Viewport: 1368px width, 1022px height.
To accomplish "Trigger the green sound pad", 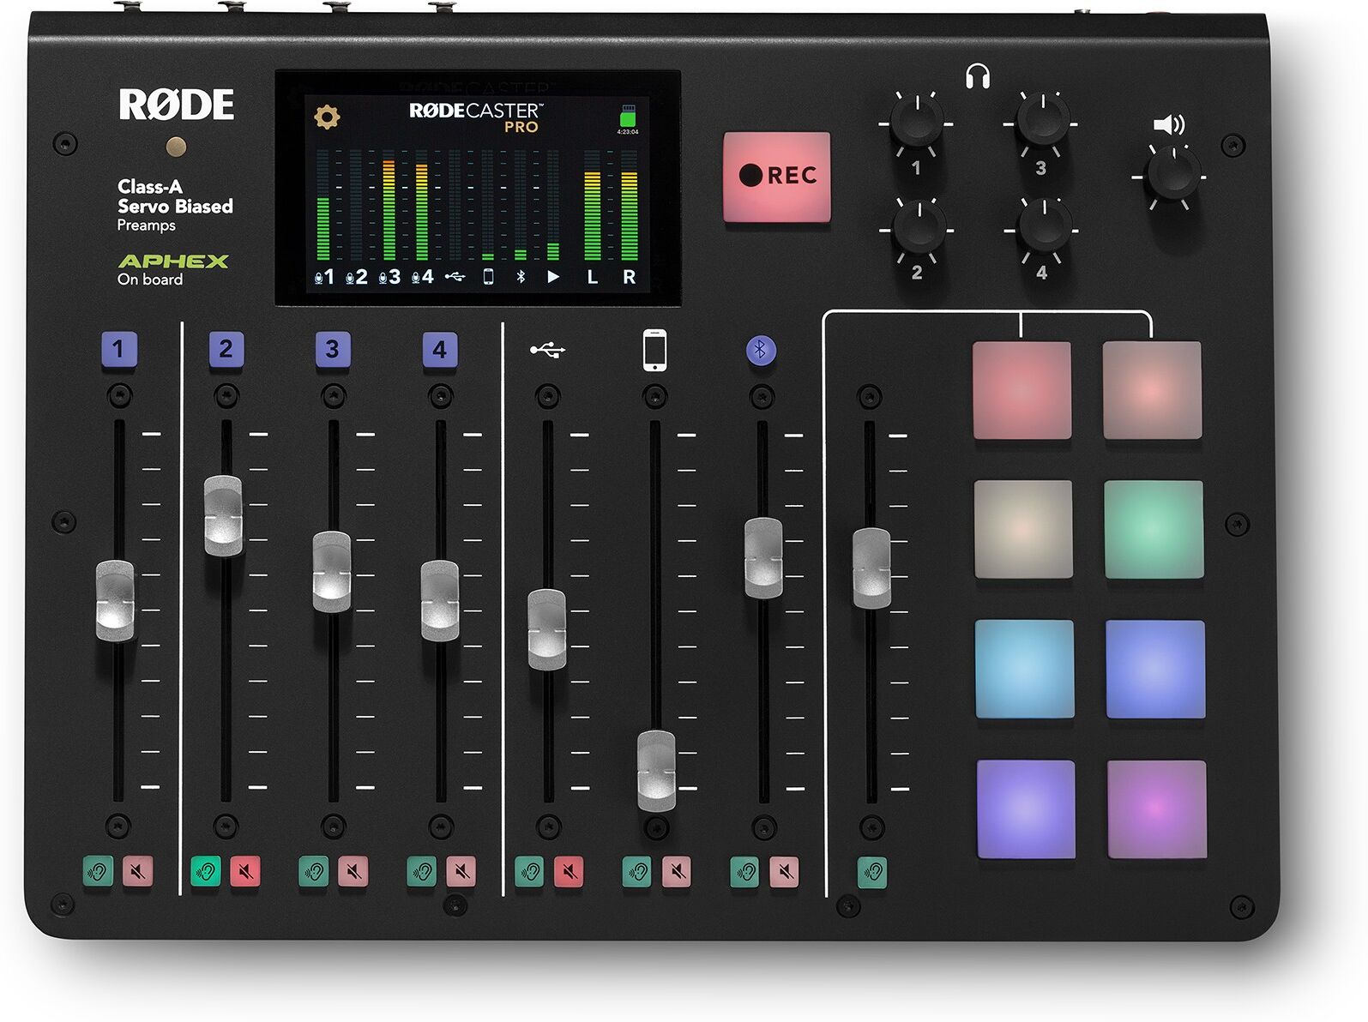I will point(1154,529).
